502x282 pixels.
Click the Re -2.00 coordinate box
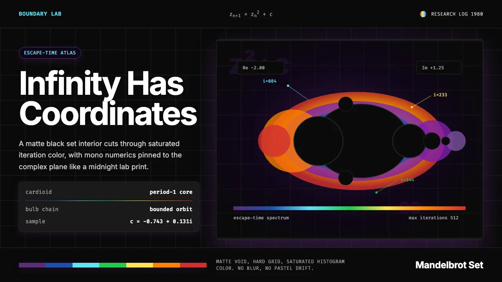point(260,68)
